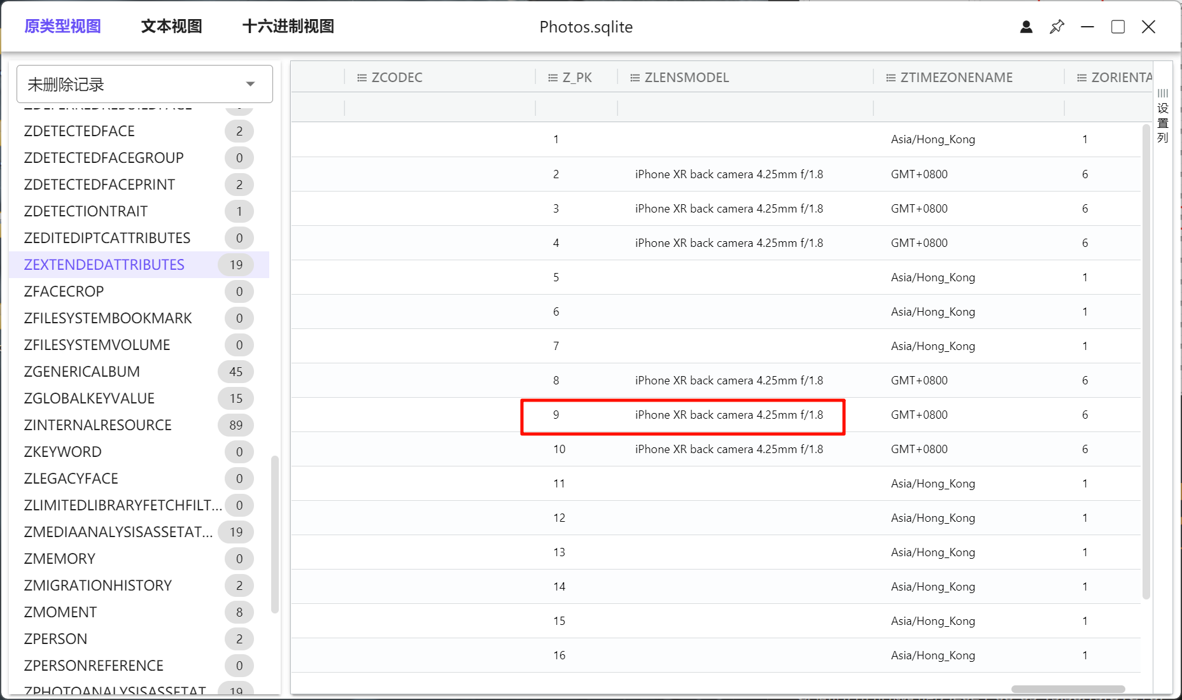This screenshot has width=1182, height=700.
Task: Click the user account icon
Action: tap(1026, 27)
